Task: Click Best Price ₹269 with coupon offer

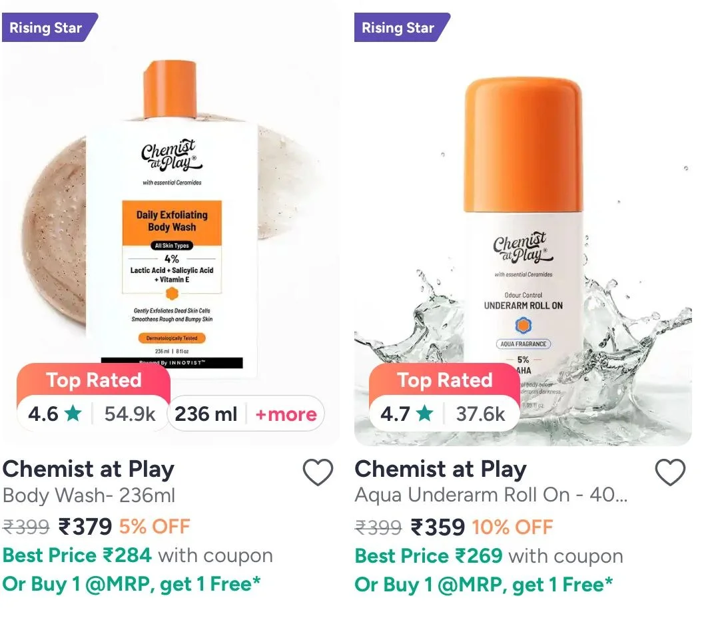Action: click(489, 555)
